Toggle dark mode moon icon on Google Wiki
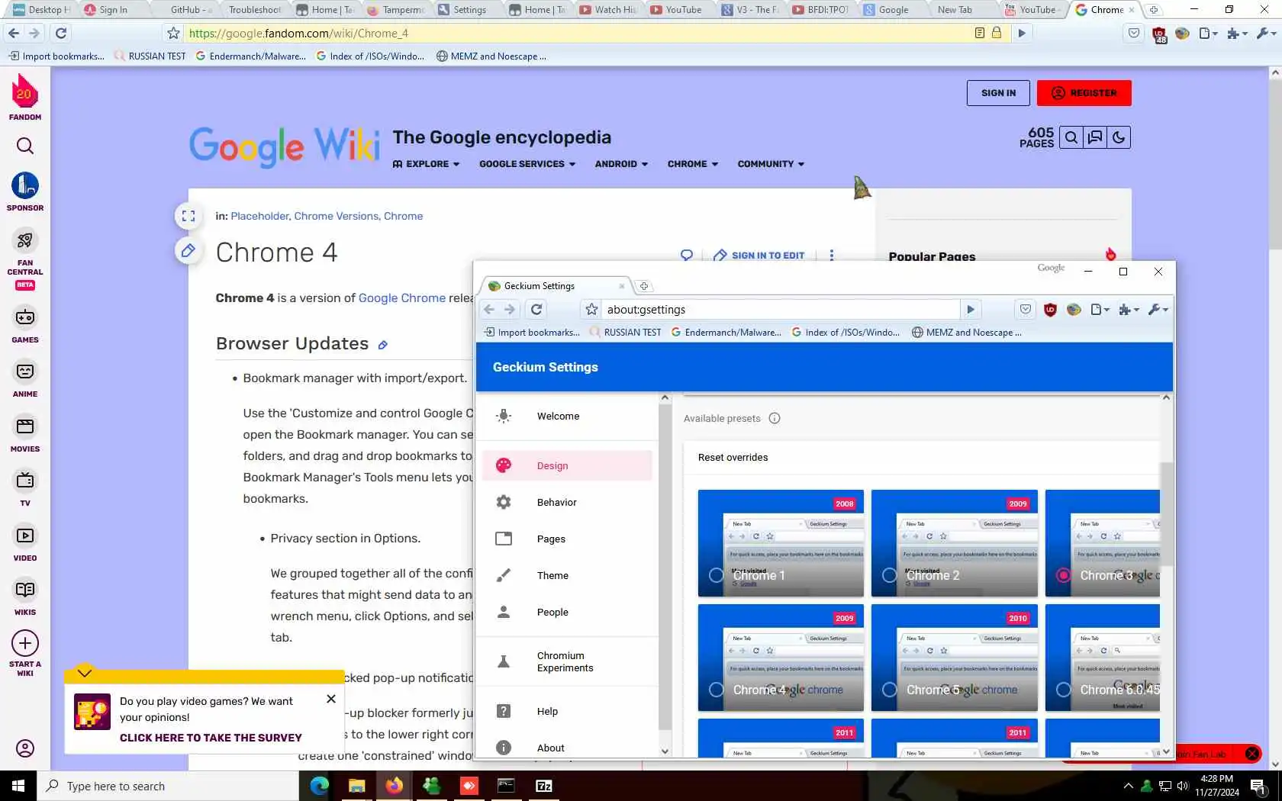 tap(1119, 138)
